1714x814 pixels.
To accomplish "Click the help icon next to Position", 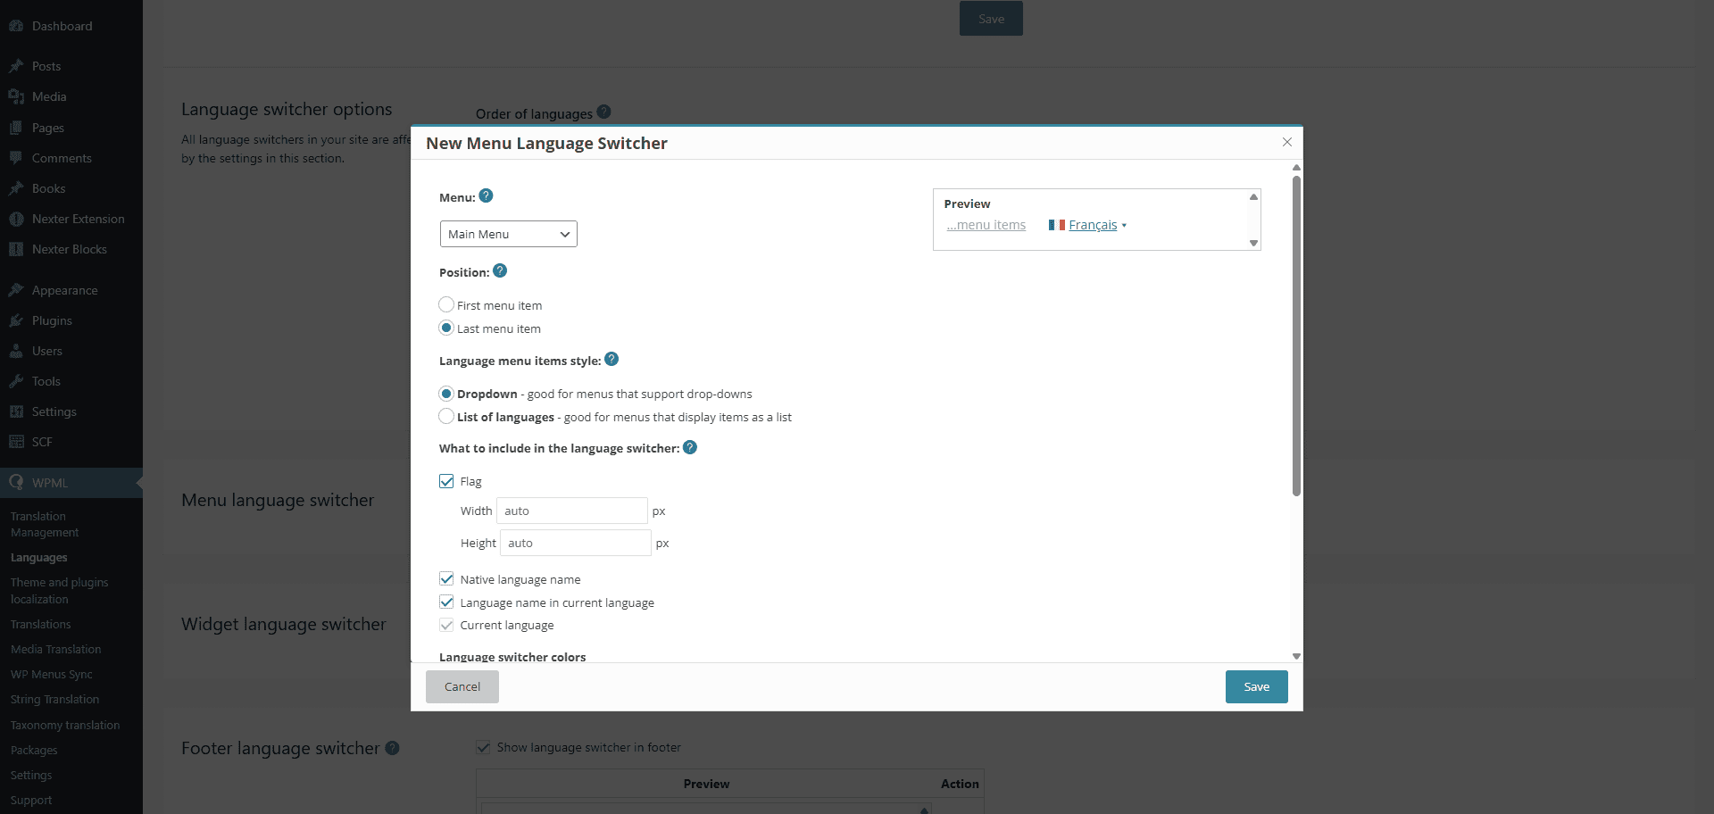I will (500, 270).
